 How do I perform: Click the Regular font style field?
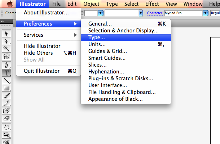click(215, 13)
